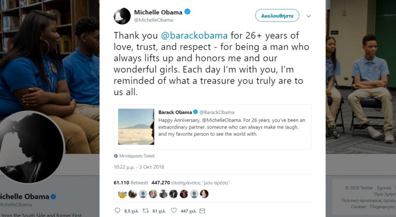Open the @MichelleObama handle under the name
The image size is (396, 217).
pyautogui.click(x=153, y=20)
